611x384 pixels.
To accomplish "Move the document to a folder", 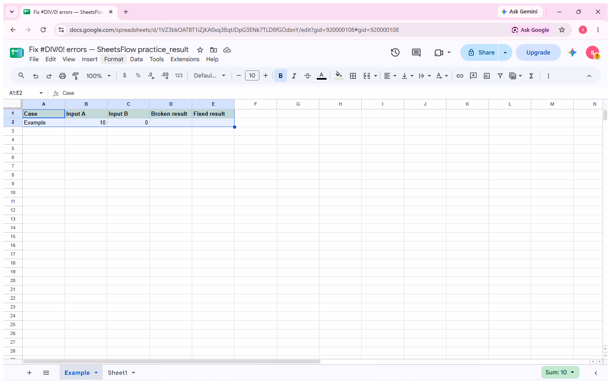I will point(214,50).
